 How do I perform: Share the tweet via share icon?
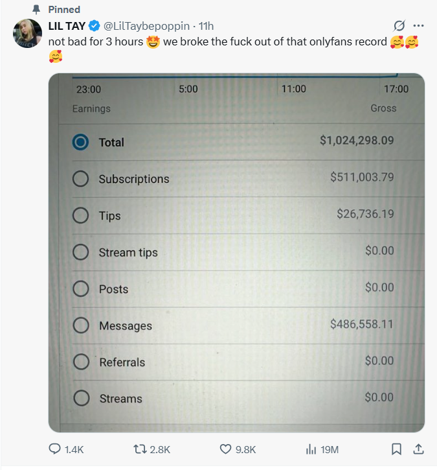pos(418,449)
